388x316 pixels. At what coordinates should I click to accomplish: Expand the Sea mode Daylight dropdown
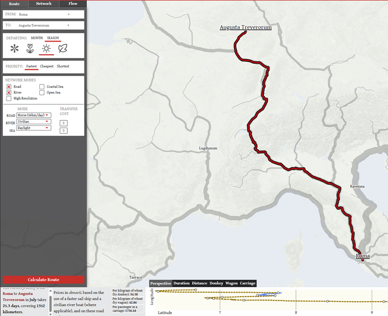pos(33,128)
